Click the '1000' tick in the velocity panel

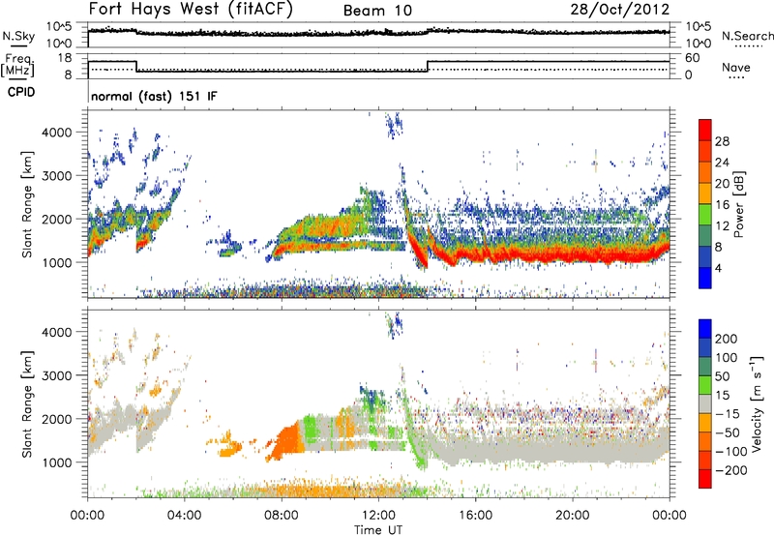56,462
